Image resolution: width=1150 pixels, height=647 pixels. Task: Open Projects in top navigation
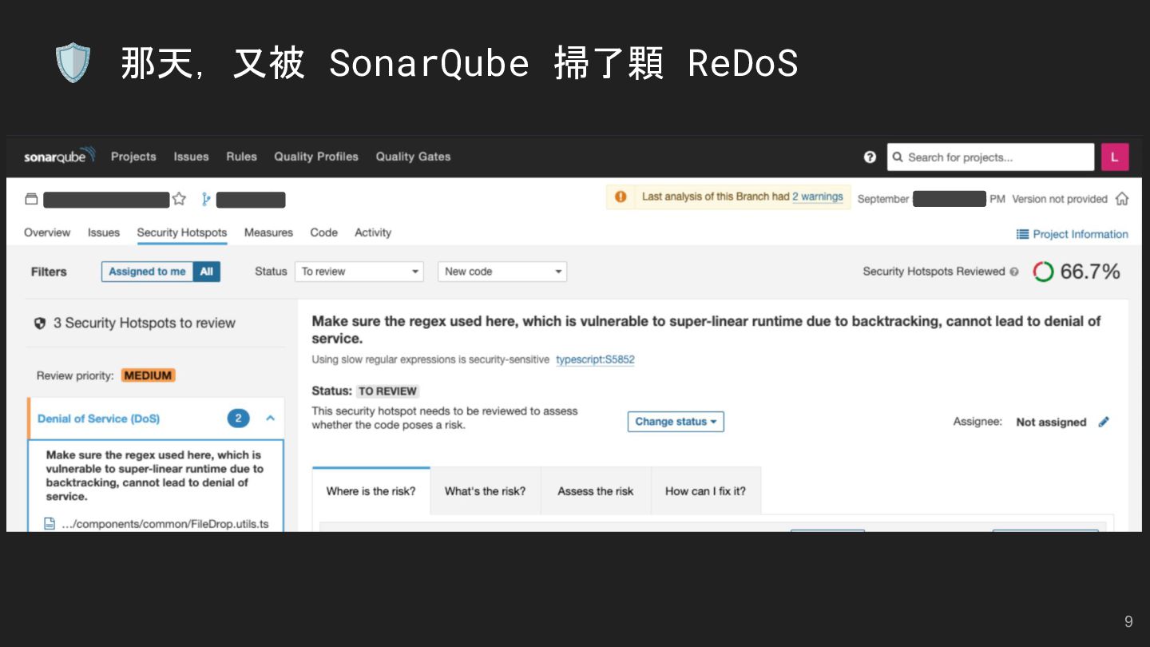(x=133, y=157)
